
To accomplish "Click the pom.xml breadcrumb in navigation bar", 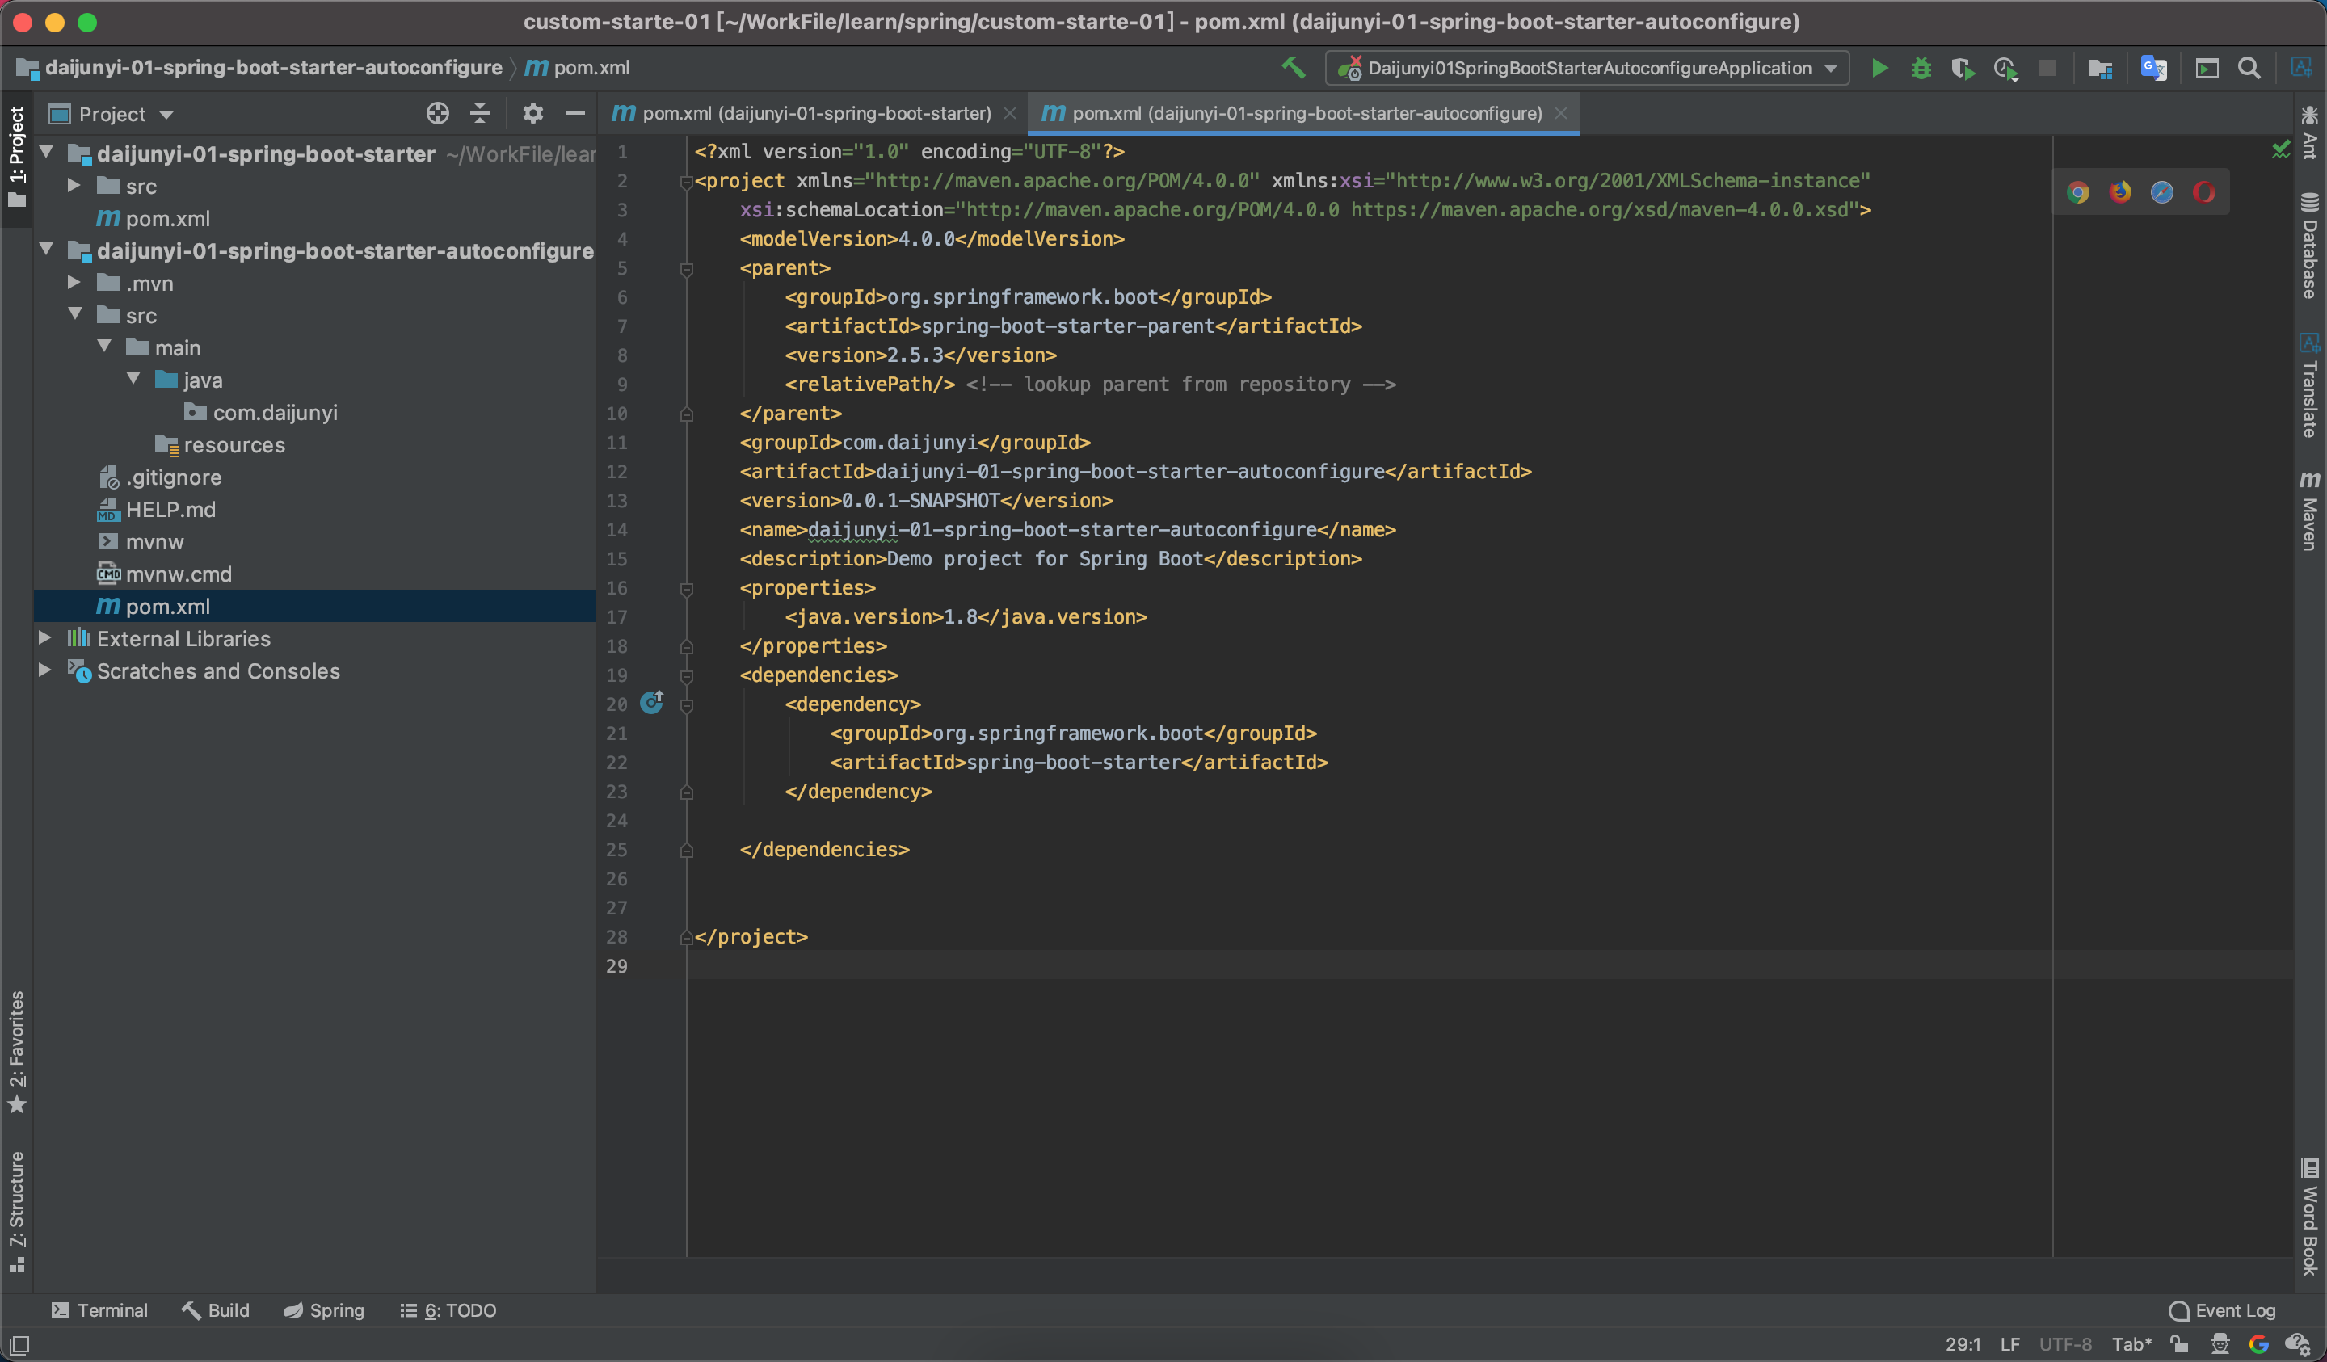I will click(578, 67).
